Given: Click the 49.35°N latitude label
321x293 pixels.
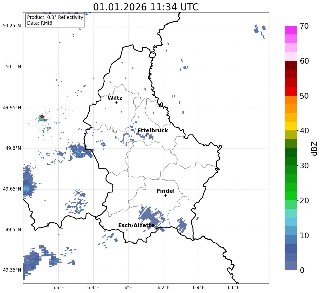Looking at the screenshot, I should pyautogui.click(x=12, y=270).
